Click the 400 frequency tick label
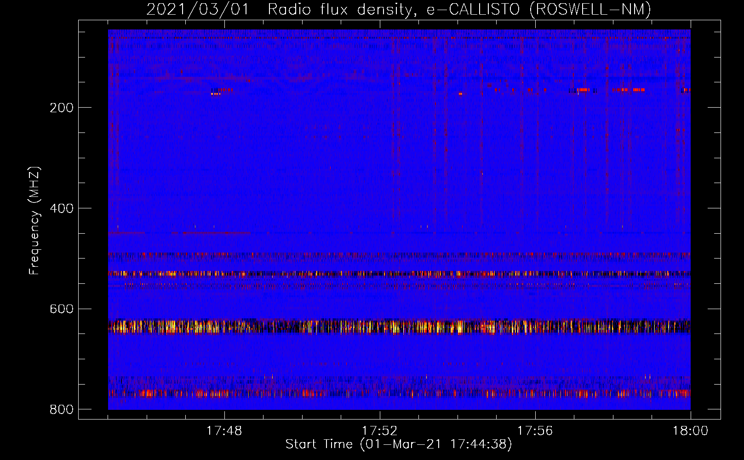The height and width of the screenshot is (460, 744). point(62,208)
